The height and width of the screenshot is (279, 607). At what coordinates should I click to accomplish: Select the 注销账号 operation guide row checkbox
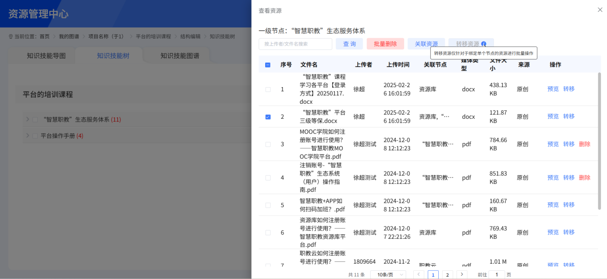pos(268,177)
